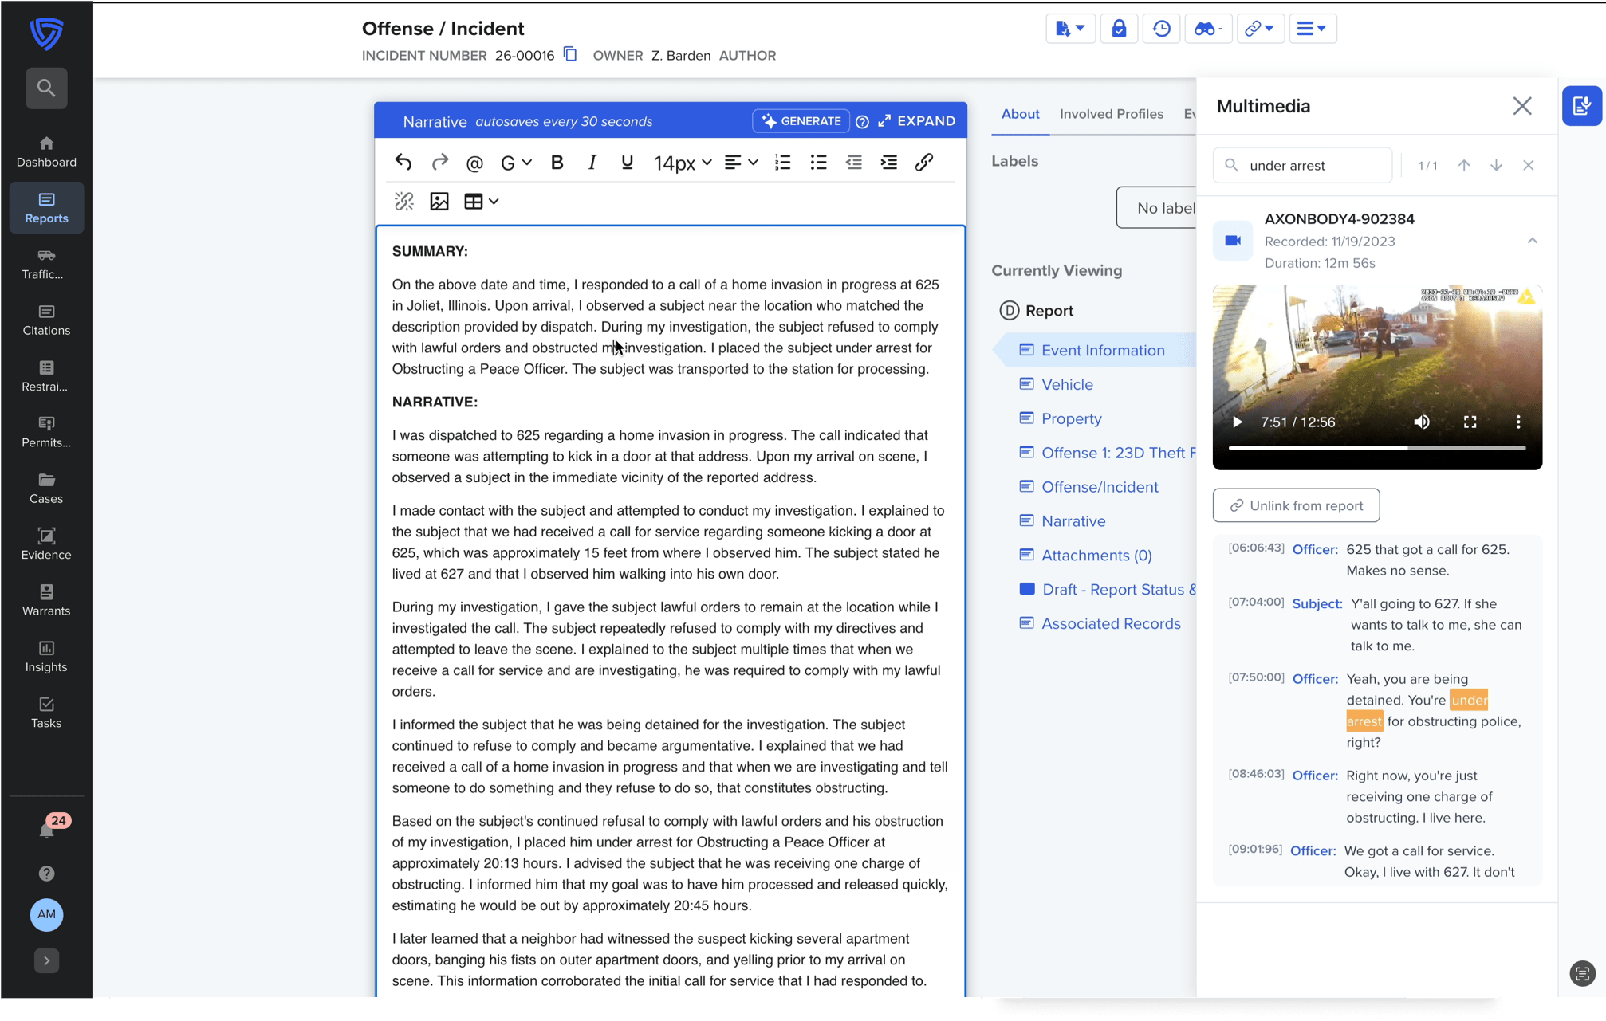This screenshot has width=1606, height=1021.
Task: Open AM user avatar menu
Action: (x=46, y=914)
